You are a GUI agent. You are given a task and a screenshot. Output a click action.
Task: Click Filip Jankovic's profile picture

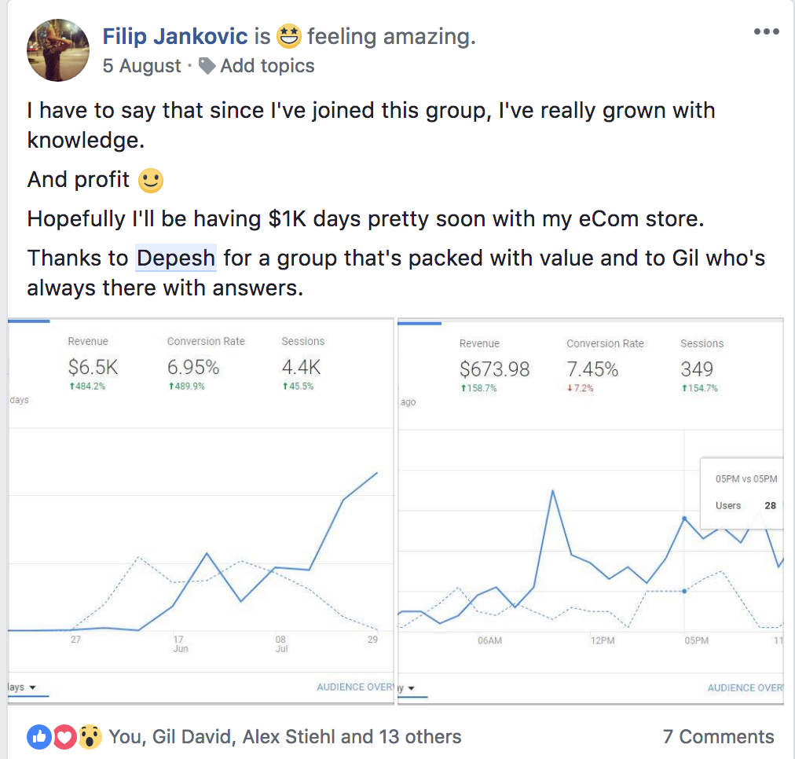pos(58,50)
